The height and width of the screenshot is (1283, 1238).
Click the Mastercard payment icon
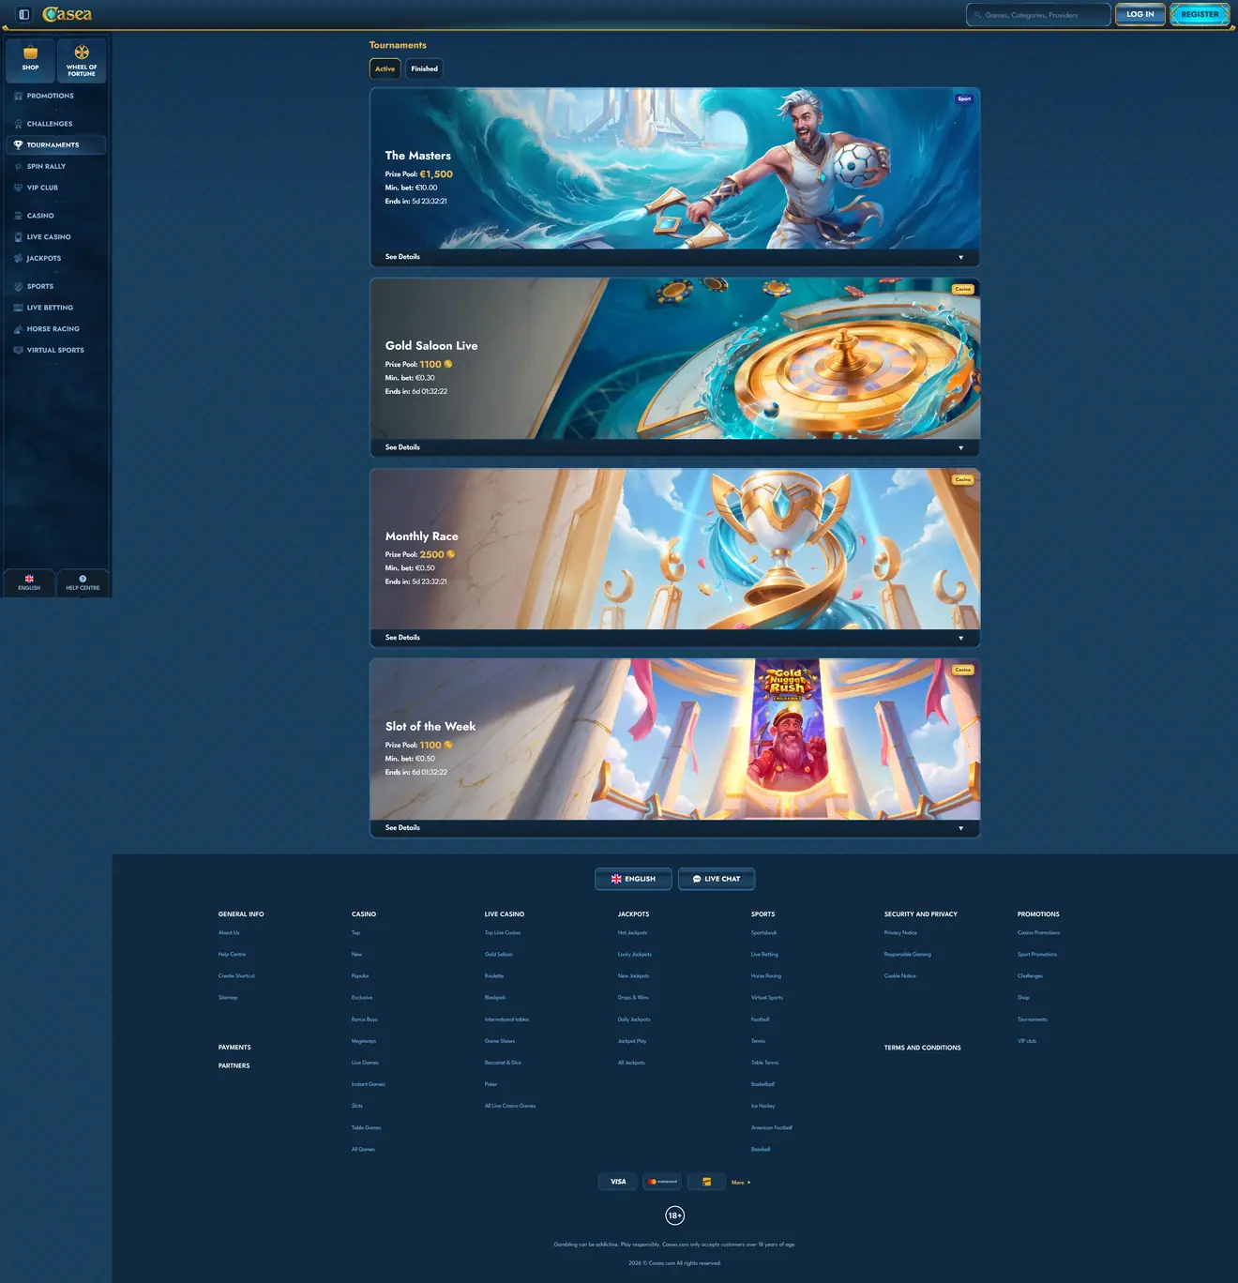662,1182
